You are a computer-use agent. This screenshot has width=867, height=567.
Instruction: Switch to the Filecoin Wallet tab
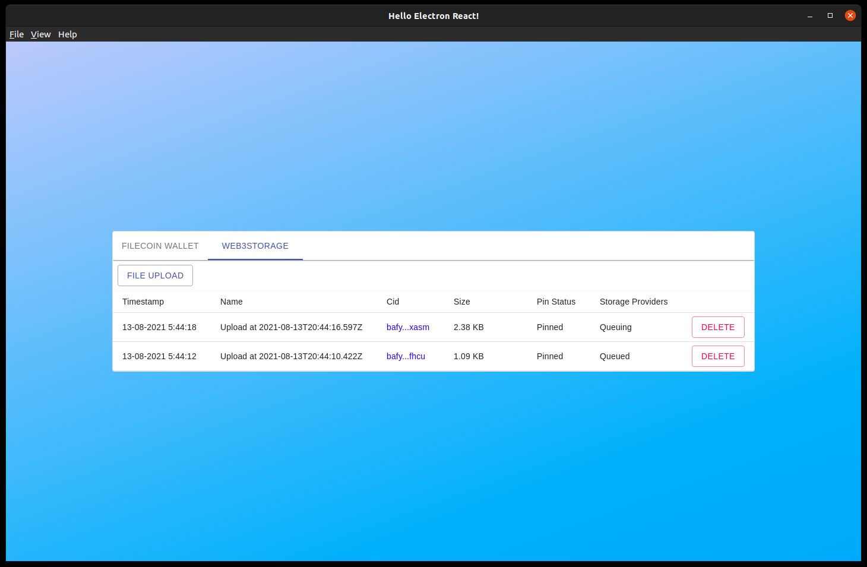[160, 246]
